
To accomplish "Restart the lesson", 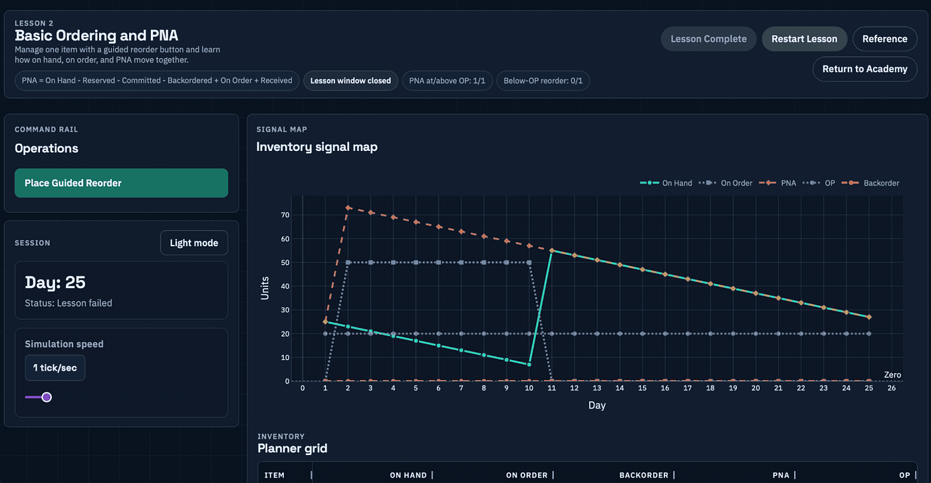I will [x=804, y=39].
